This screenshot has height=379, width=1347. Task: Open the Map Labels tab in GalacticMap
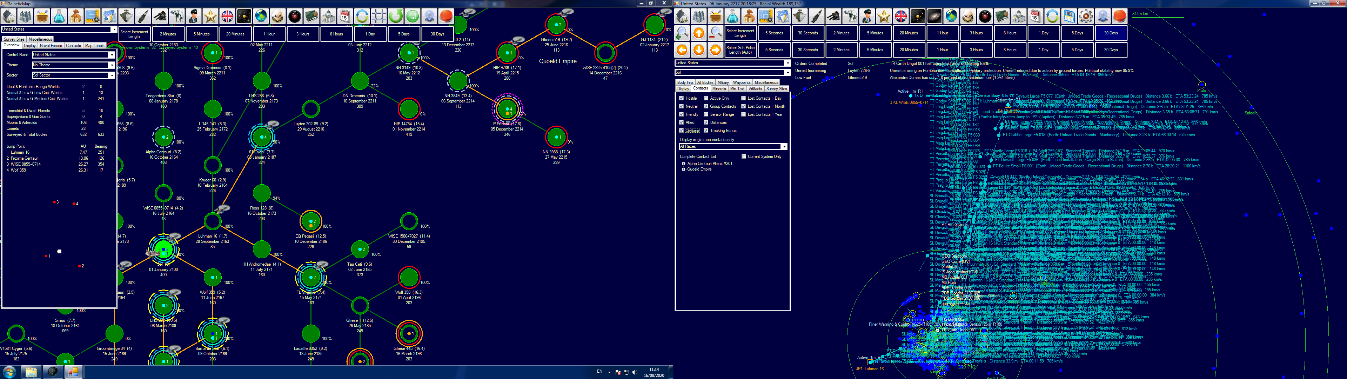95,46
